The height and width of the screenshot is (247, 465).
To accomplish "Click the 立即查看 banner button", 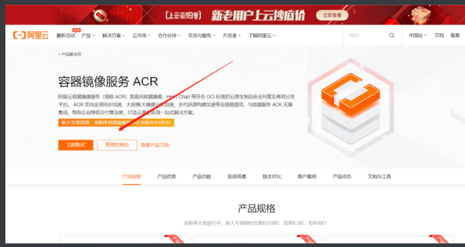I will pos(332,15).
